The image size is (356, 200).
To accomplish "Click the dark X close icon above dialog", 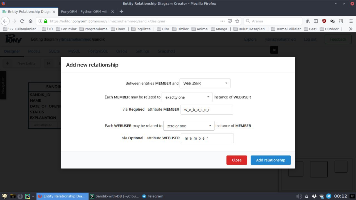I will [x=274, y=50].
